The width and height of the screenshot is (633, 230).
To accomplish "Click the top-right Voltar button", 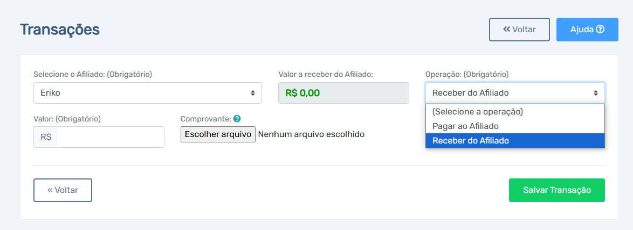I will pos(520,30).
